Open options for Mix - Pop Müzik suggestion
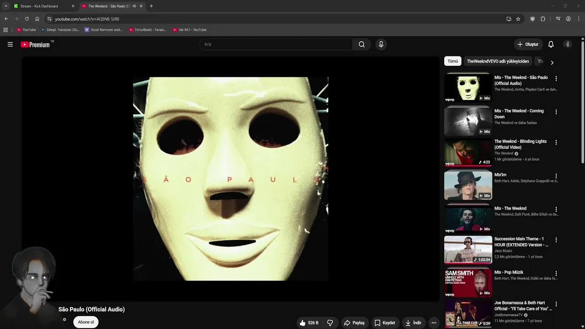Viewport: 585px width, 329px height. pyautogui.click(x=556, y=274)
